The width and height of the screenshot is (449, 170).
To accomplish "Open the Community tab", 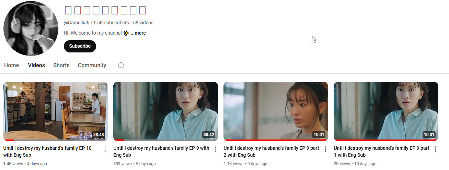I will pyautogui.click(x=92, y=65).
